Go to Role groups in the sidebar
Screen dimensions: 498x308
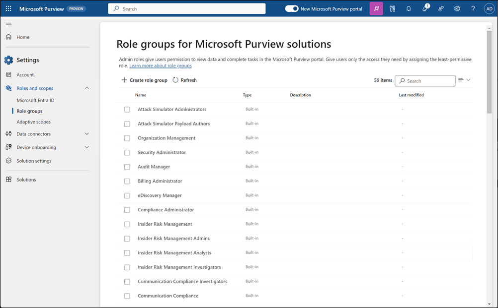point(29,111)
